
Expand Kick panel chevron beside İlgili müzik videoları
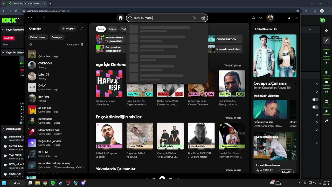pyautogui.click(x=317, y=92)
